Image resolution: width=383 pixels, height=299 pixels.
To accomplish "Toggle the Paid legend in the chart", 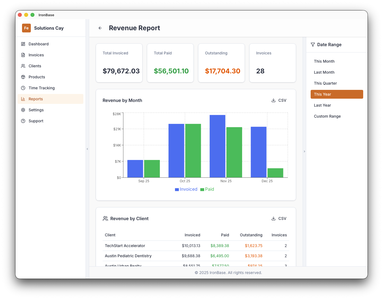I will pyautogui.click(x=207, y=189).
